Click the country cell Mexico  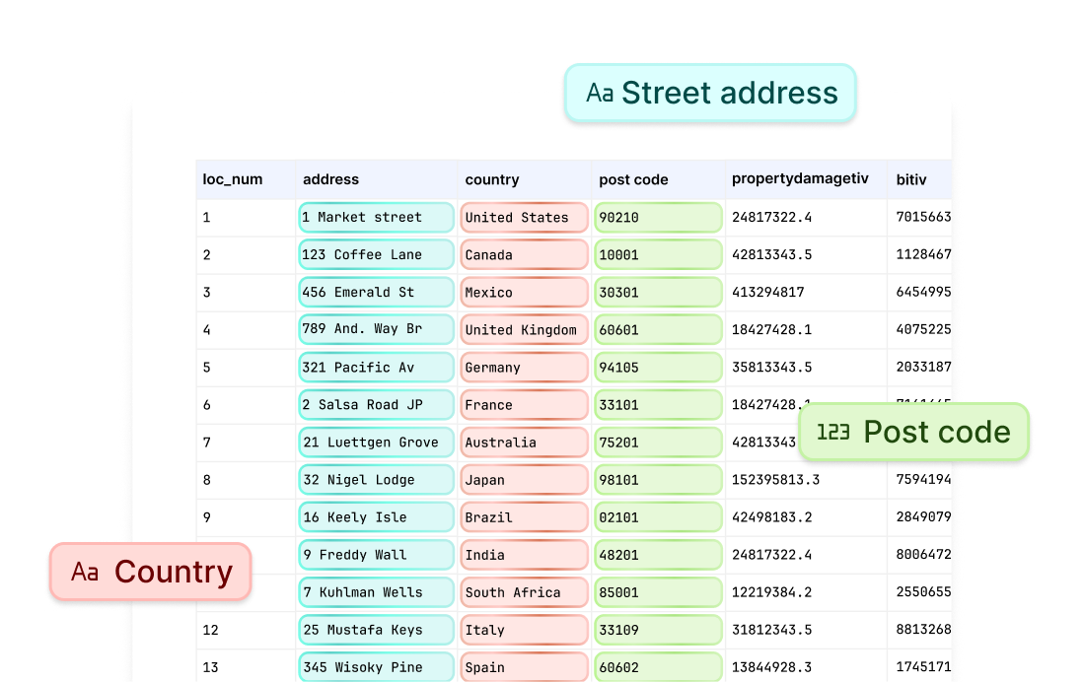(524, 292)
